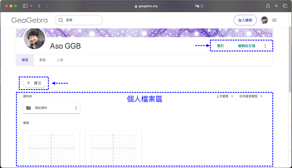Open a new Safari tab
292x168 pixels.
276,6
